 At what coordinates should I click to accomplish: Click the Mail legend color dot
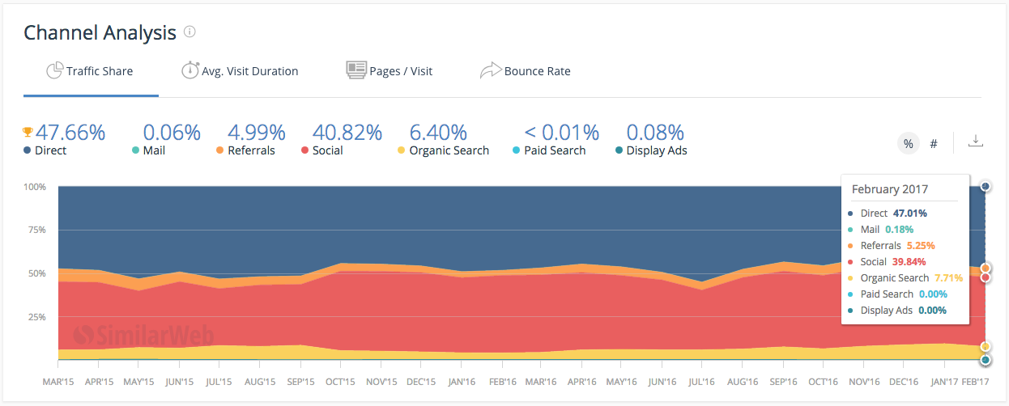[134, 150]
